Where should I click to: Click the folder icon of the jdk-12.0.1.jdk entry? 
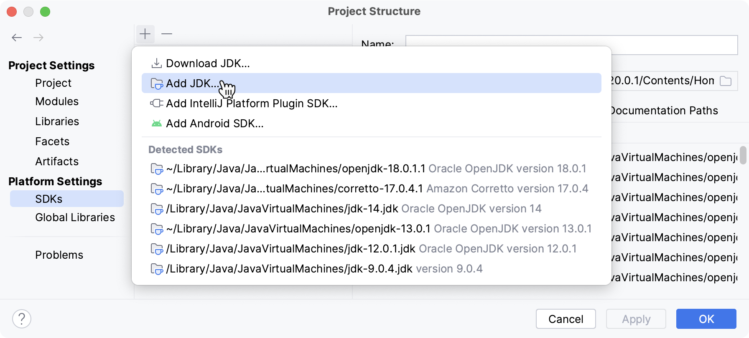point(157,249)
